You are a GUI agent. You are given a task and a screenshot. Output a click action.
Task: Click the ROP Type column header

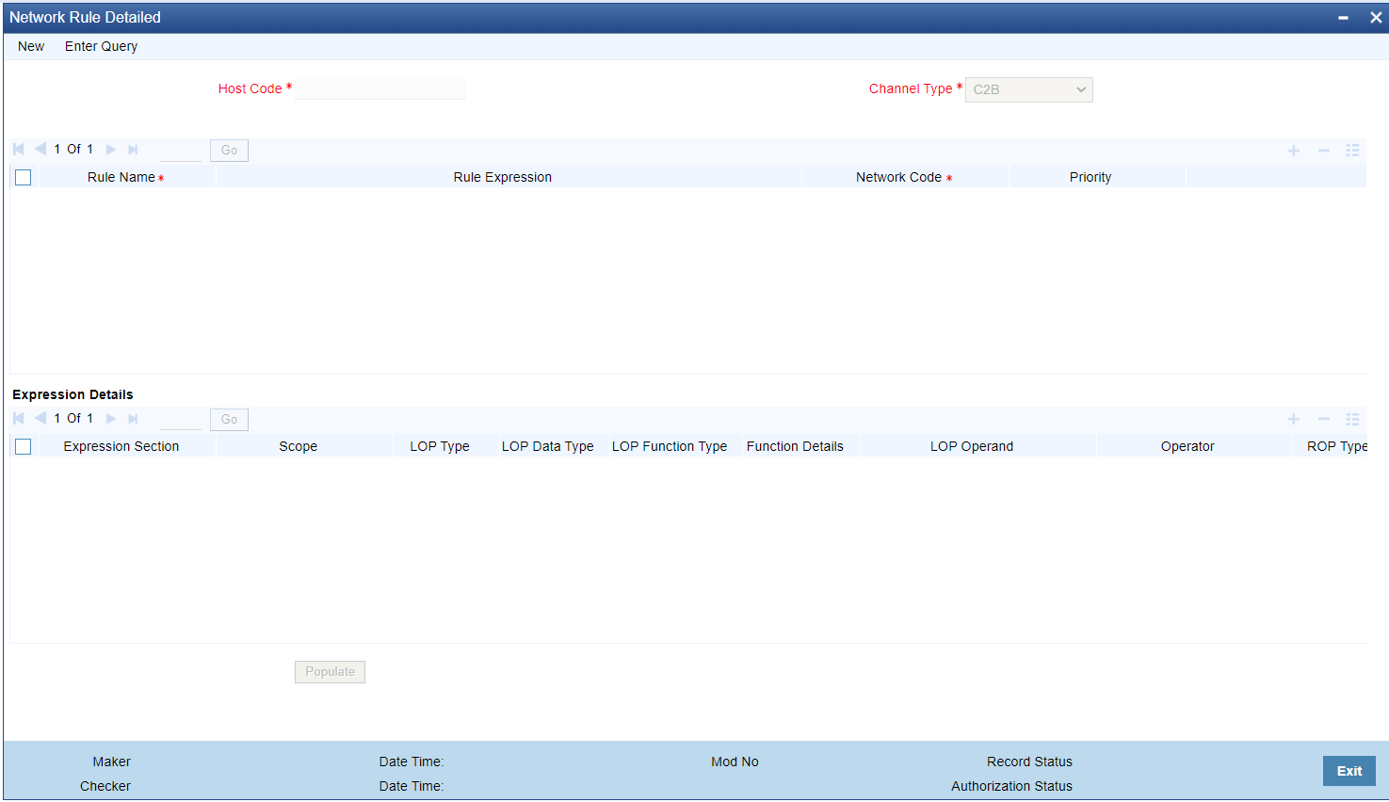click(x=1337, y=446)
